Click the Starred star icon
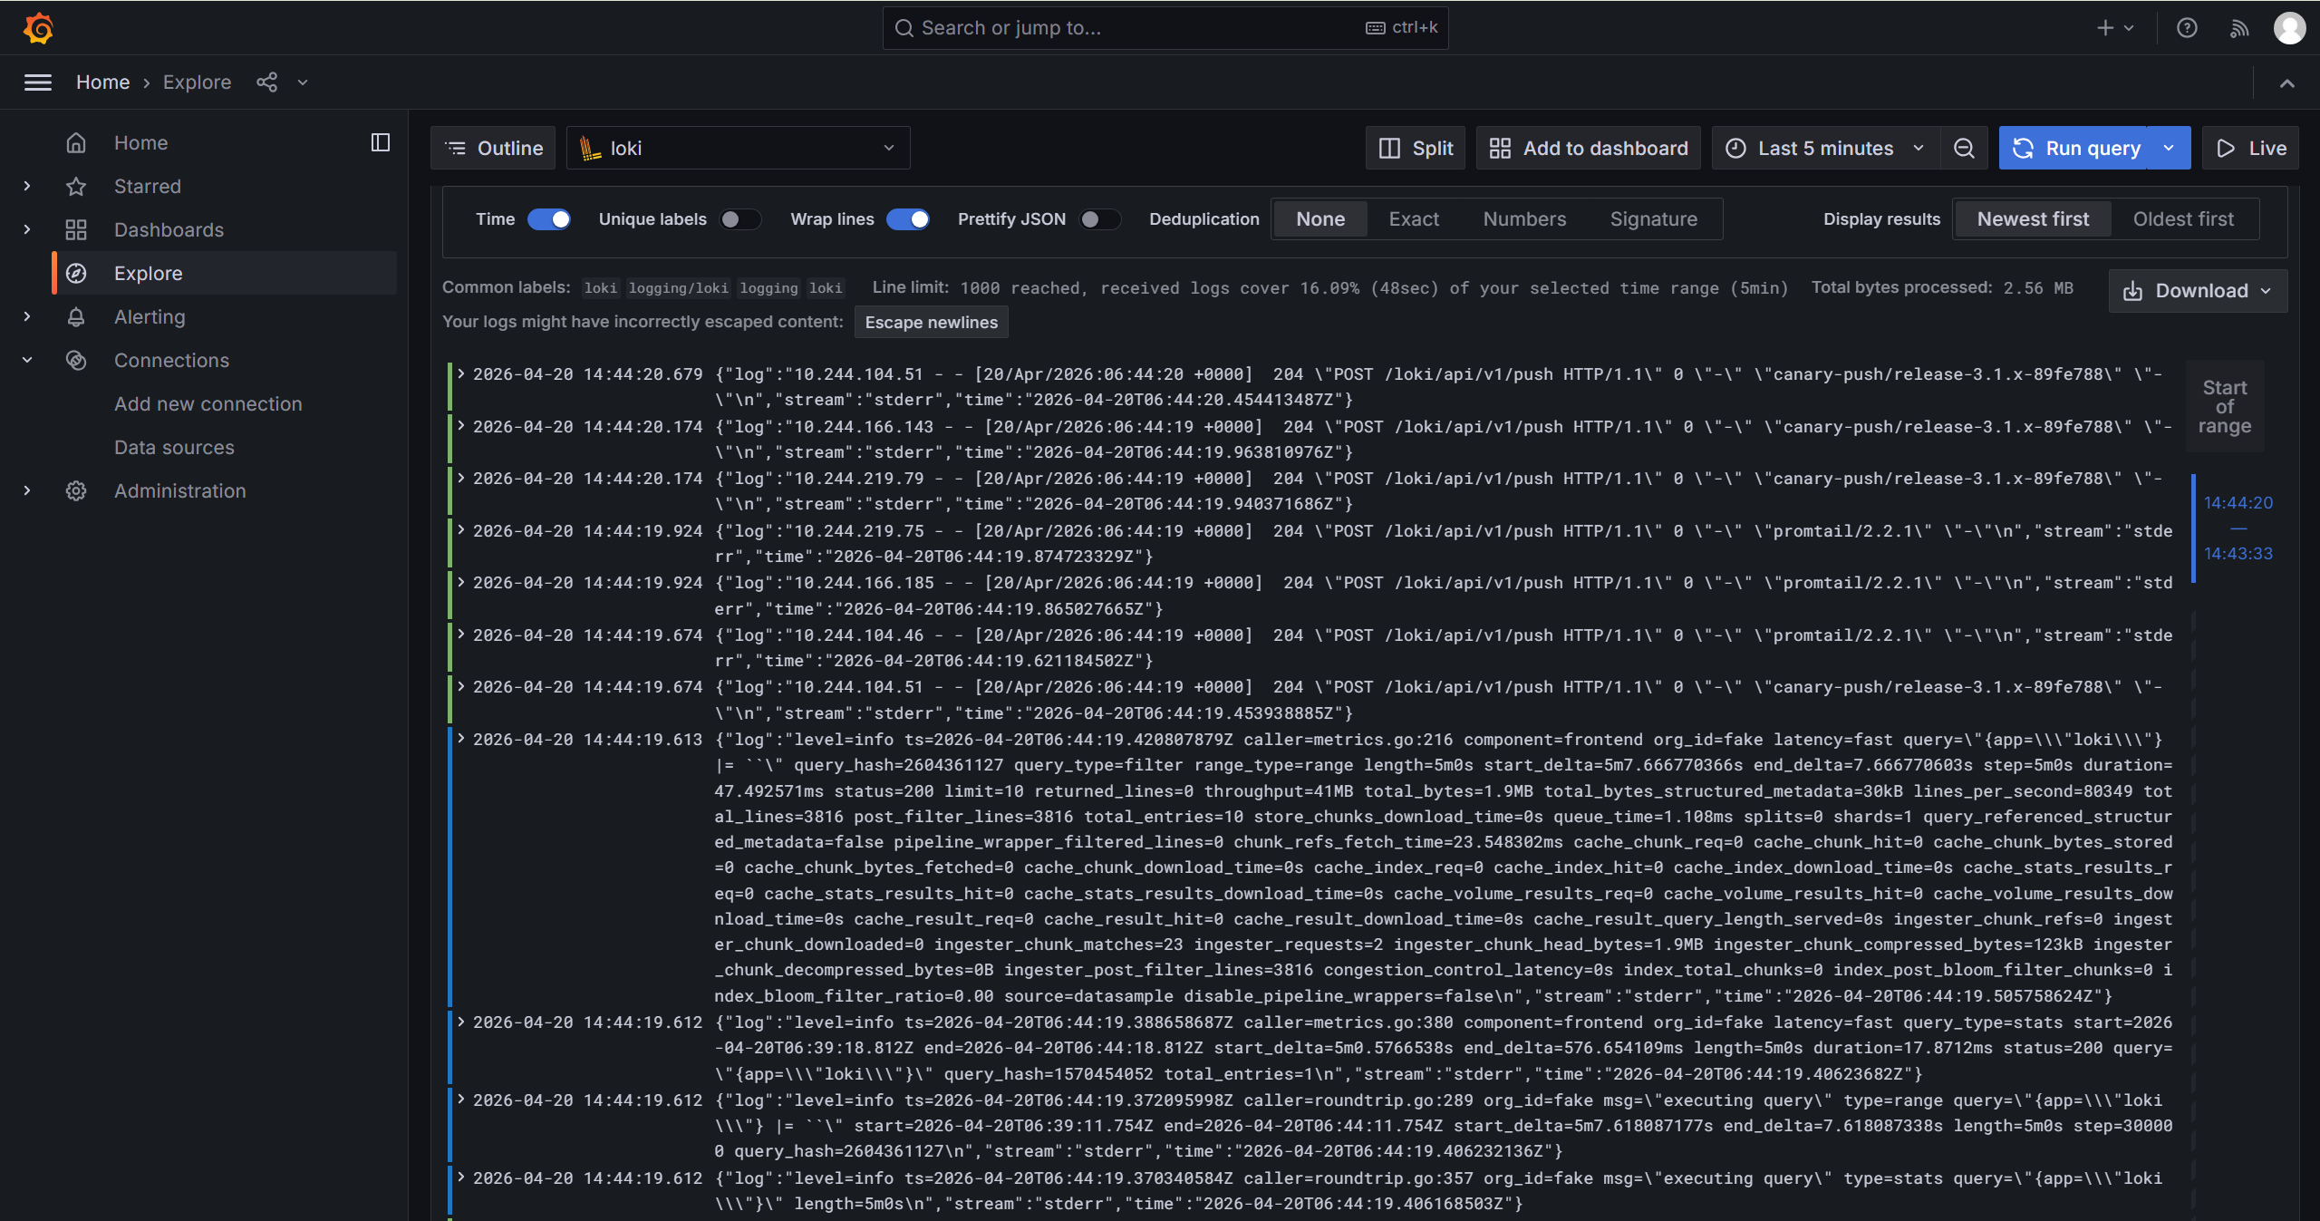This screenshot has height=1221, width=2320. point(76,186)
